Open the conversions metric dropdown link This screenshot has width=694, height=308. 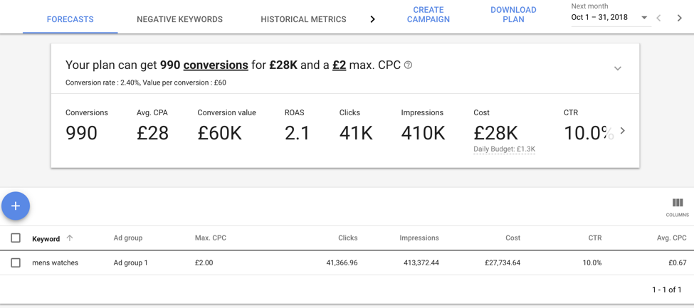click(216, 65)
